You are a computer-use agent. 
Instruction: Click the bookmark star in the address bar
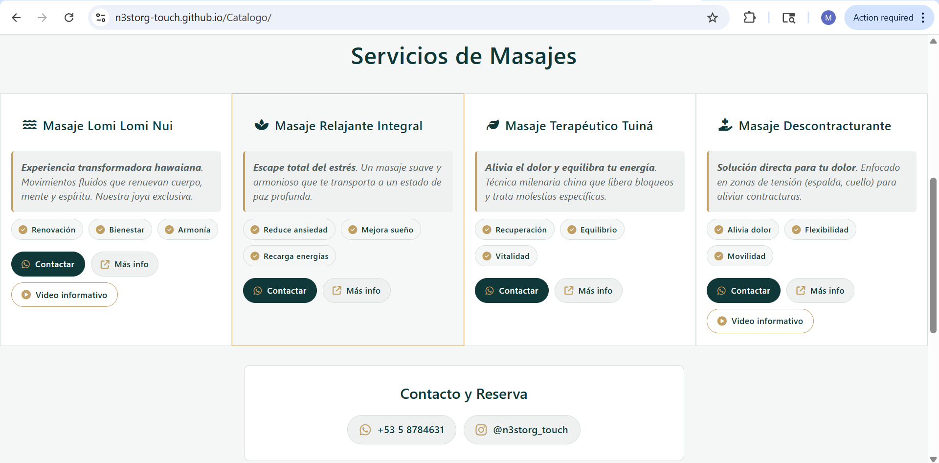[x=713, y=18]
